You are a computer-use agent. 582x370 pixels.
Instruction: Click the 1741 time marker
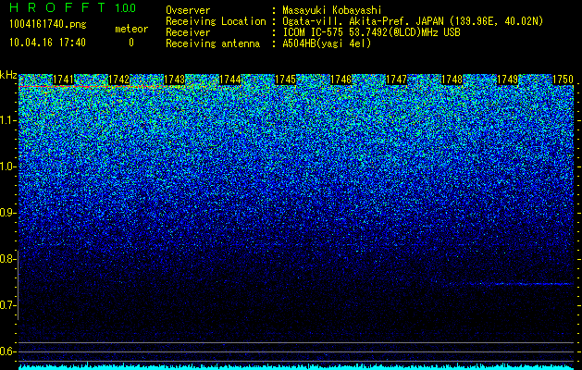pyautogui.click(x=63, y=80)
